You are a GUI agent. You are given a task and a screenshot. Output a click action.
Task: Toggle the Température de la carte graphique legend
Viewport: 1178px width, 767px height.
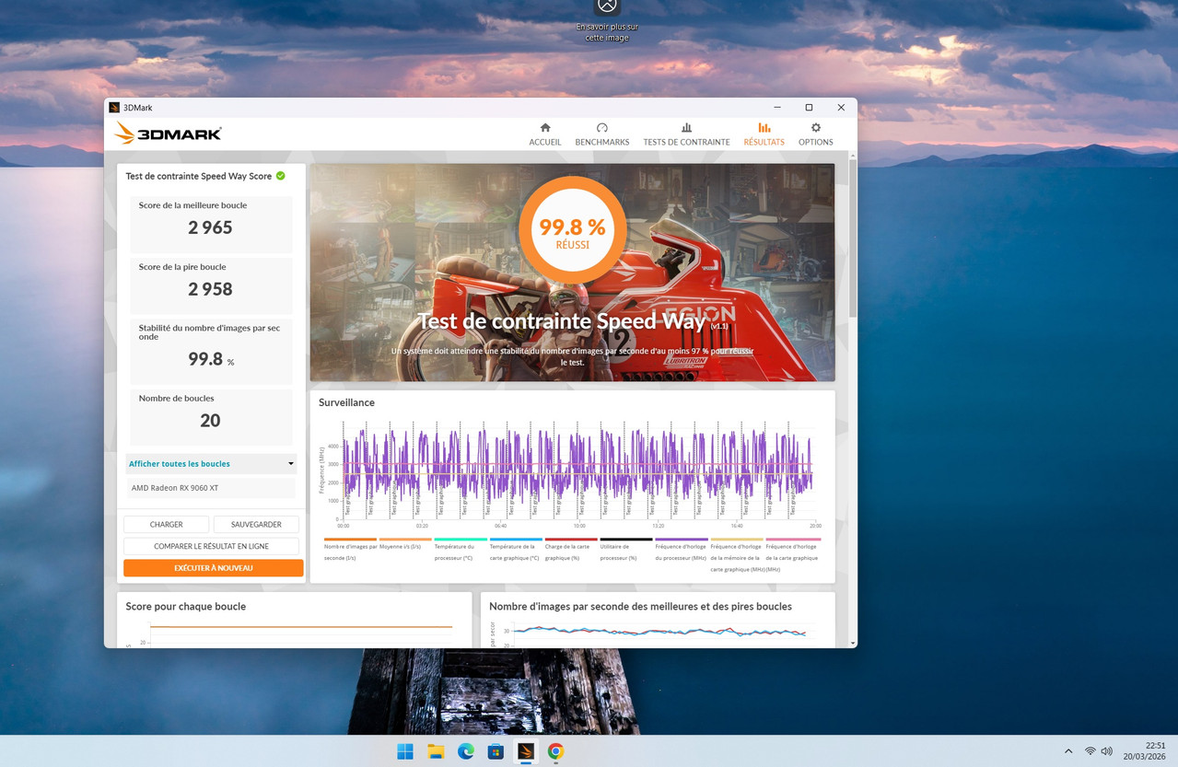[516, 551]
